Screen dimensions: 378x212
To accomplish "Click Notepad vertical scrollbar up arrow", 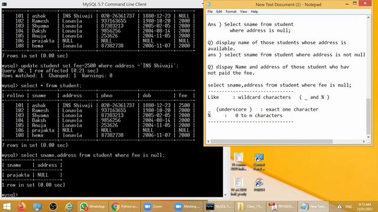I will (369, 18).
